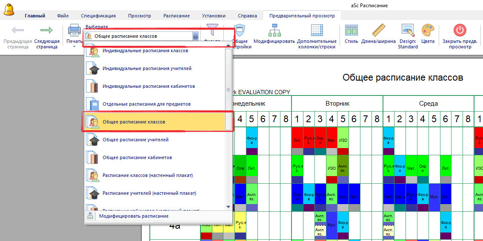Open the Установки ribbon tab
This screenshot has width=483, height=241.
pyautogui.click(x=214, y=16)
